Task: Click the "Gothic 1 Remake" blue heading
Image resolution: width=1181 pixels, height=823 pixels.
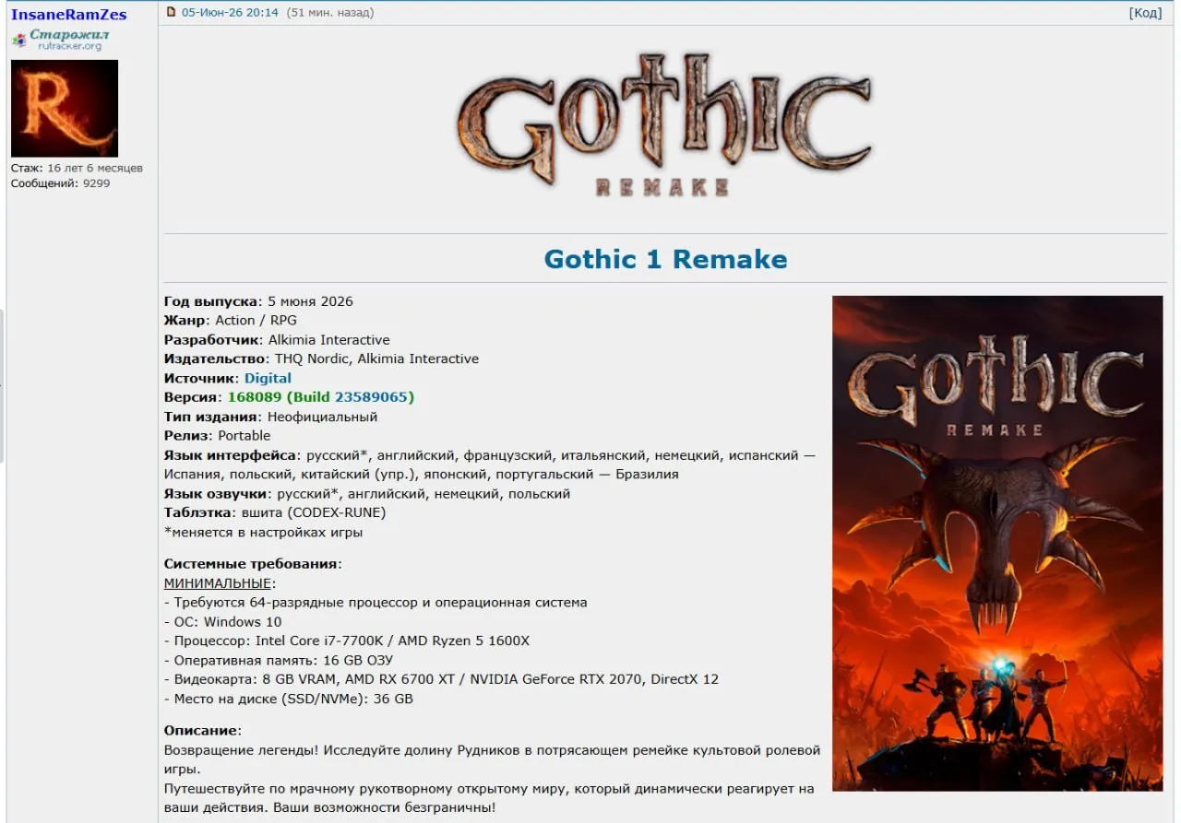Action: point(665,259)
